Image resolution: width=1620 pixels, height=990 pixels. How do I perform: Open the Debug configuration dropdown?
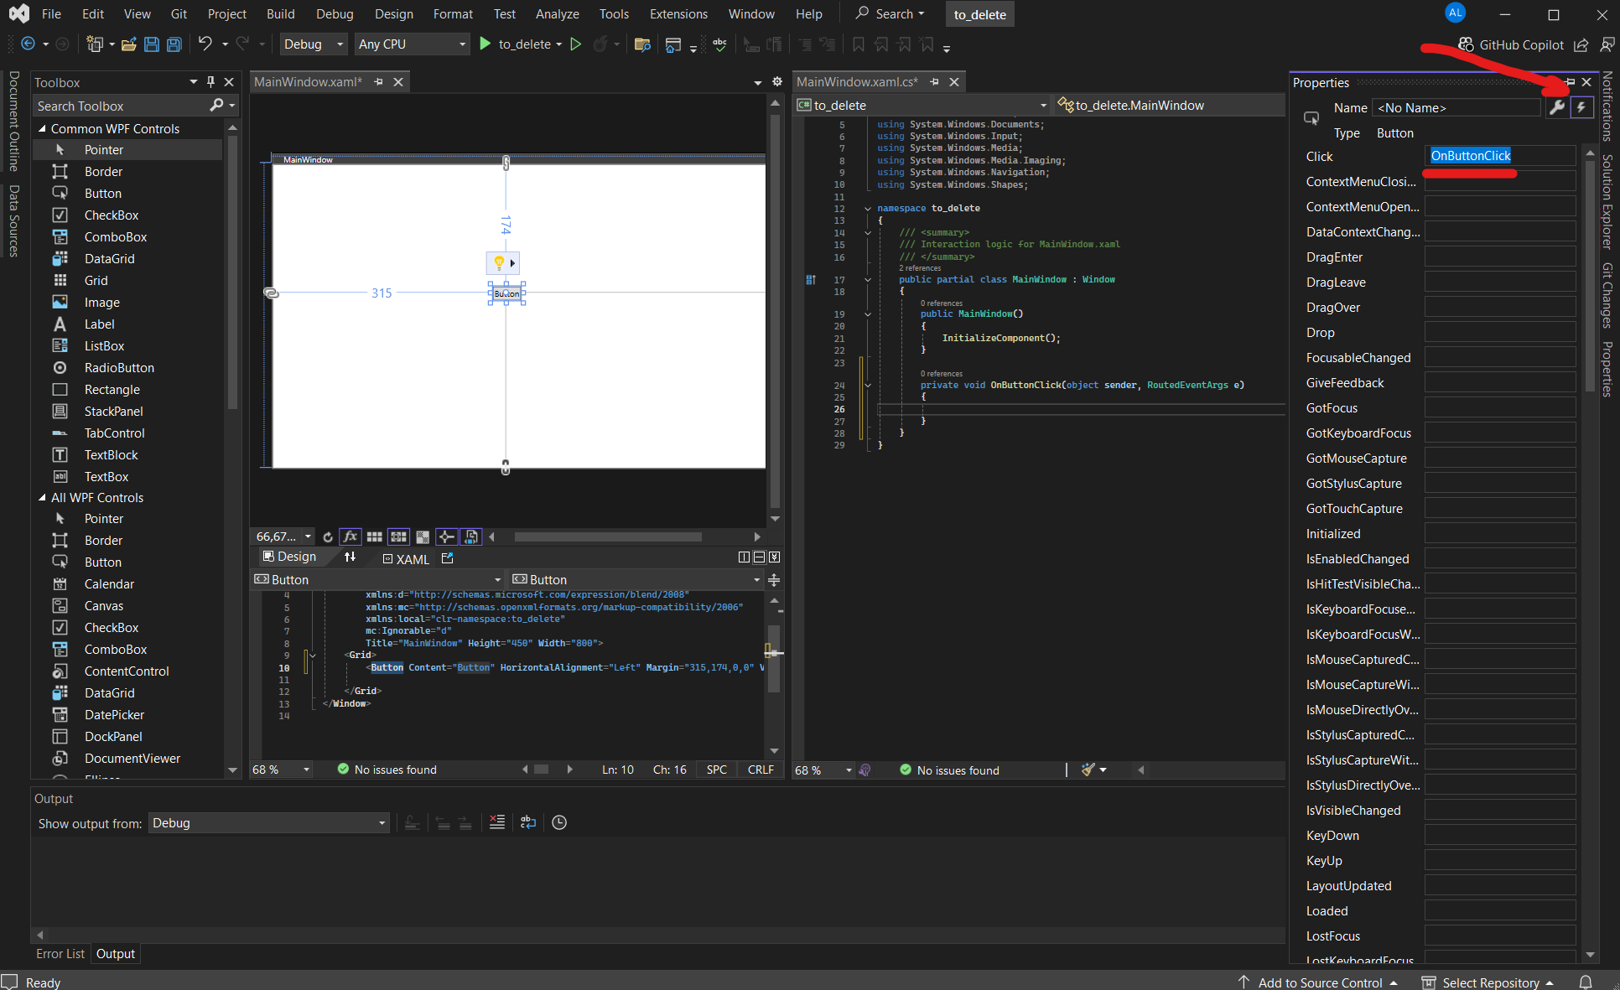[314, 44]
